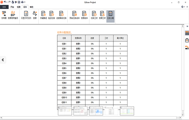The width and height of the screenshot is (189, 120).
Task: Select the third thumbnail with blue Gantt bars
Action: pos(96,111)
